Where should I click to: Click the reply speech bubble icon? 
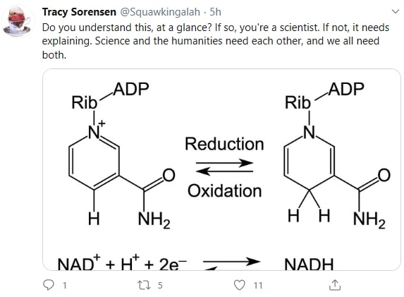pyautogui.click(x=49, y=285)
